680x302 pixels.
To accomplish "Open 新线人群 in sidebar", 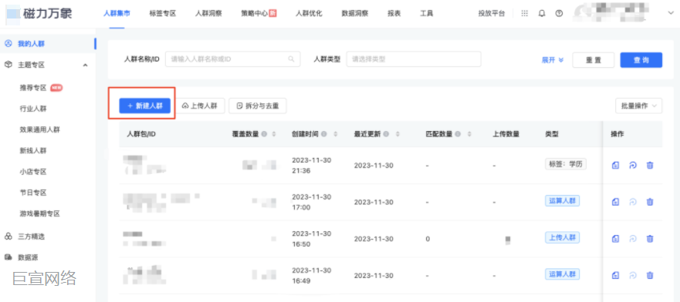I will (33, 150).
